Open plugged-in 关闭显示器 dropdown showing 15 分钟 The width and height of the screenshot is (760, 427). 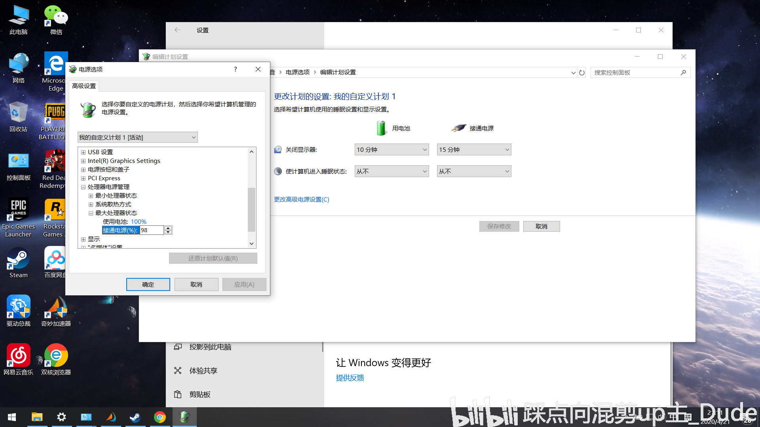tap(474, 149)
